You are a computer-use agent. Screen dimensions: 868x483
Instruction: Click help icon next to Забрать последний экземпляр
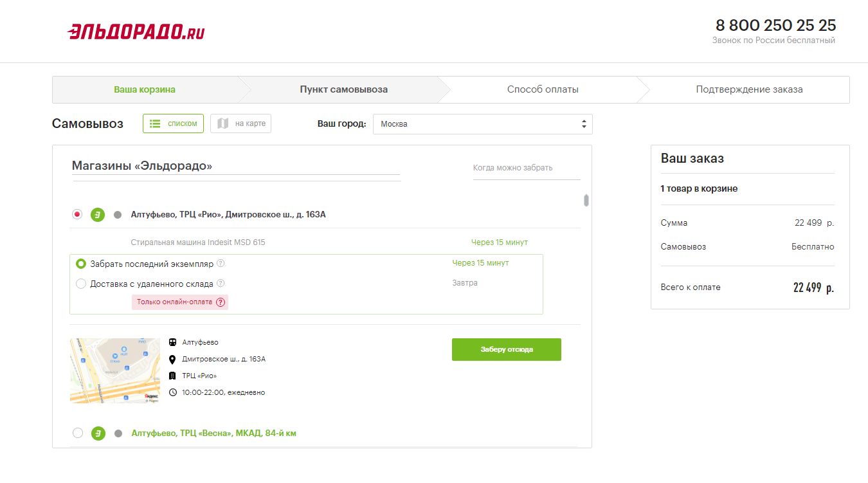tap(221, 264)
